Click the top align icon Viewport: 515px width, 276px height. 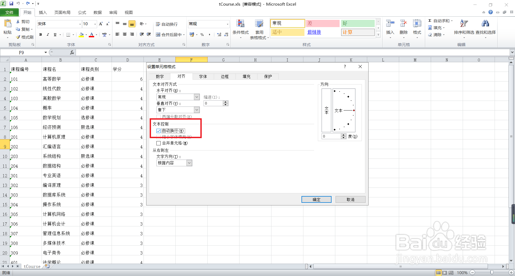[x=117, y=24]
